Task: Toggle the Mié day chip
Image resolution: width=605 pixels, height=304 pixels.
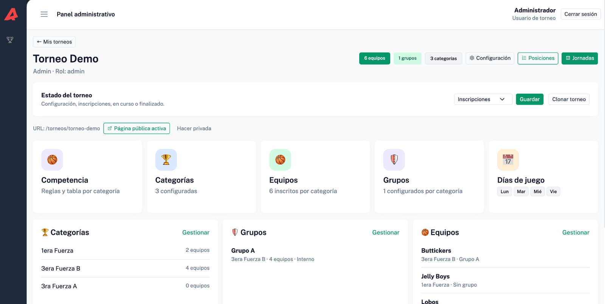Action: (x=538, y=191)
